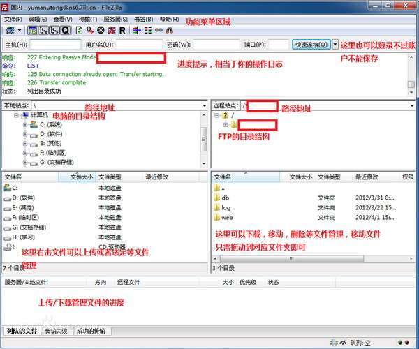Click the refresh file lists icon

click(79, 31)
